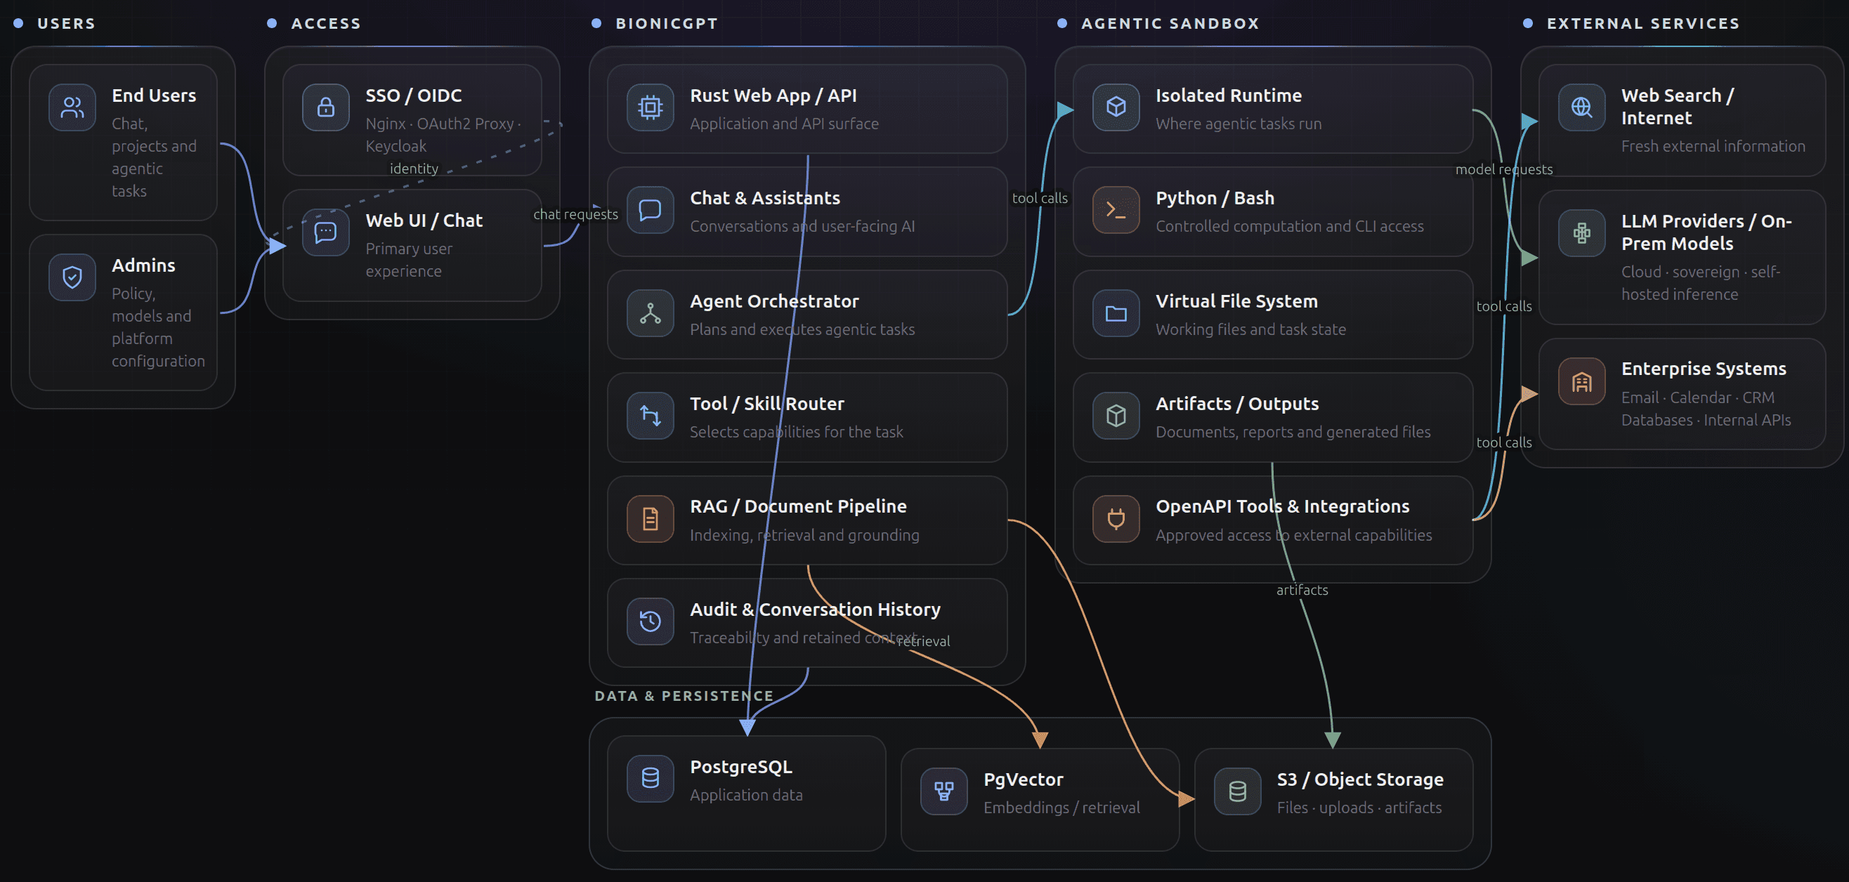Click the Web Search globe icon
This screenshot has height=882, width=1849.
1582,107
